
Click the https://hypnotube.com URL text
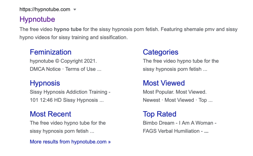click(x=44, y=9)
